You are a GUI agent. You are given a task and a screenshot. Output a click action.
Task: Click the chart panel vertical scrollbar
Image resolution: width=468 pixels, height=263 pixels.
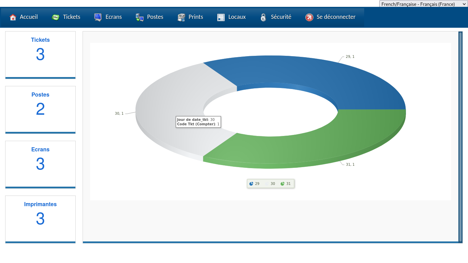click(x=460, y=137)
